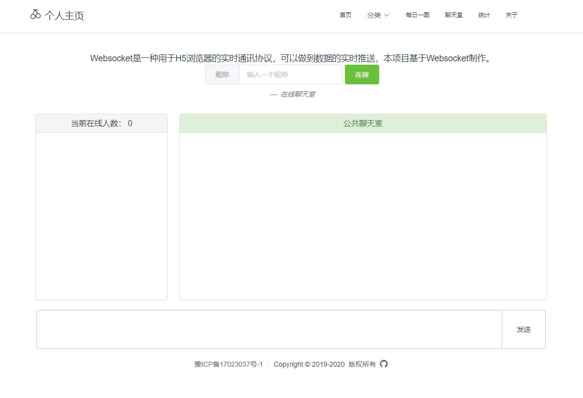The height and width of the screenshot is (398, 583).
Task: Click the 个人主页 site title
Action: [64, 16]
